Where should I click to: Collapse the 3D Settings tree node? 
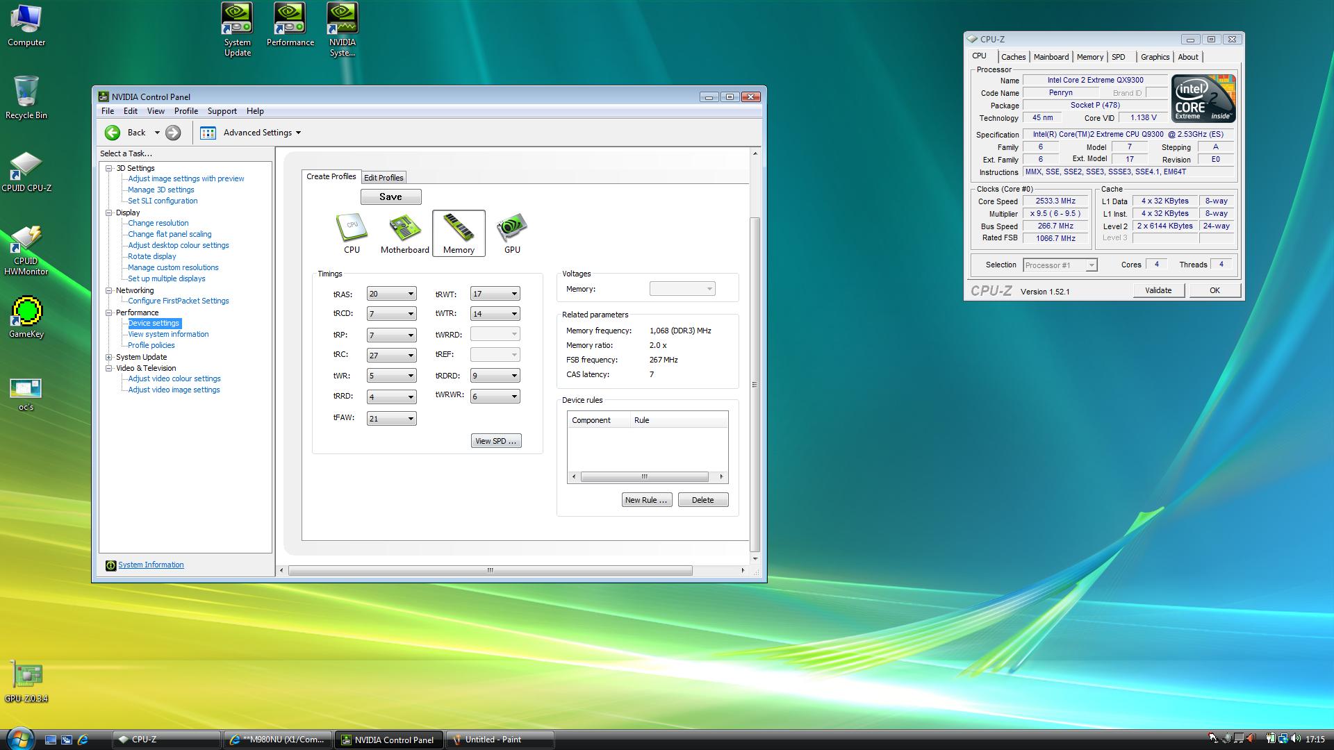coord(109,168)
